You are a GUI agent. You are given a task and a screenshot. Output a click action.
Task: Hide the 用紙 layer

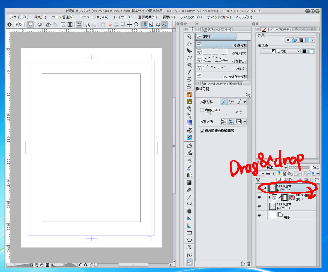pyautogui.click(x=259, y=215)
